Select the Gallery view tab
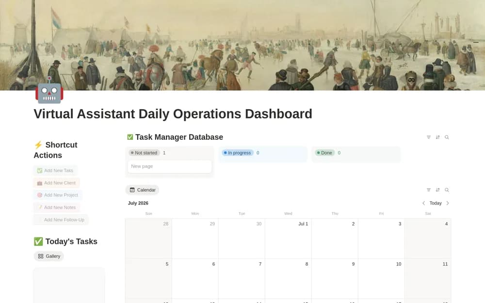 click(x=49, y=256)
